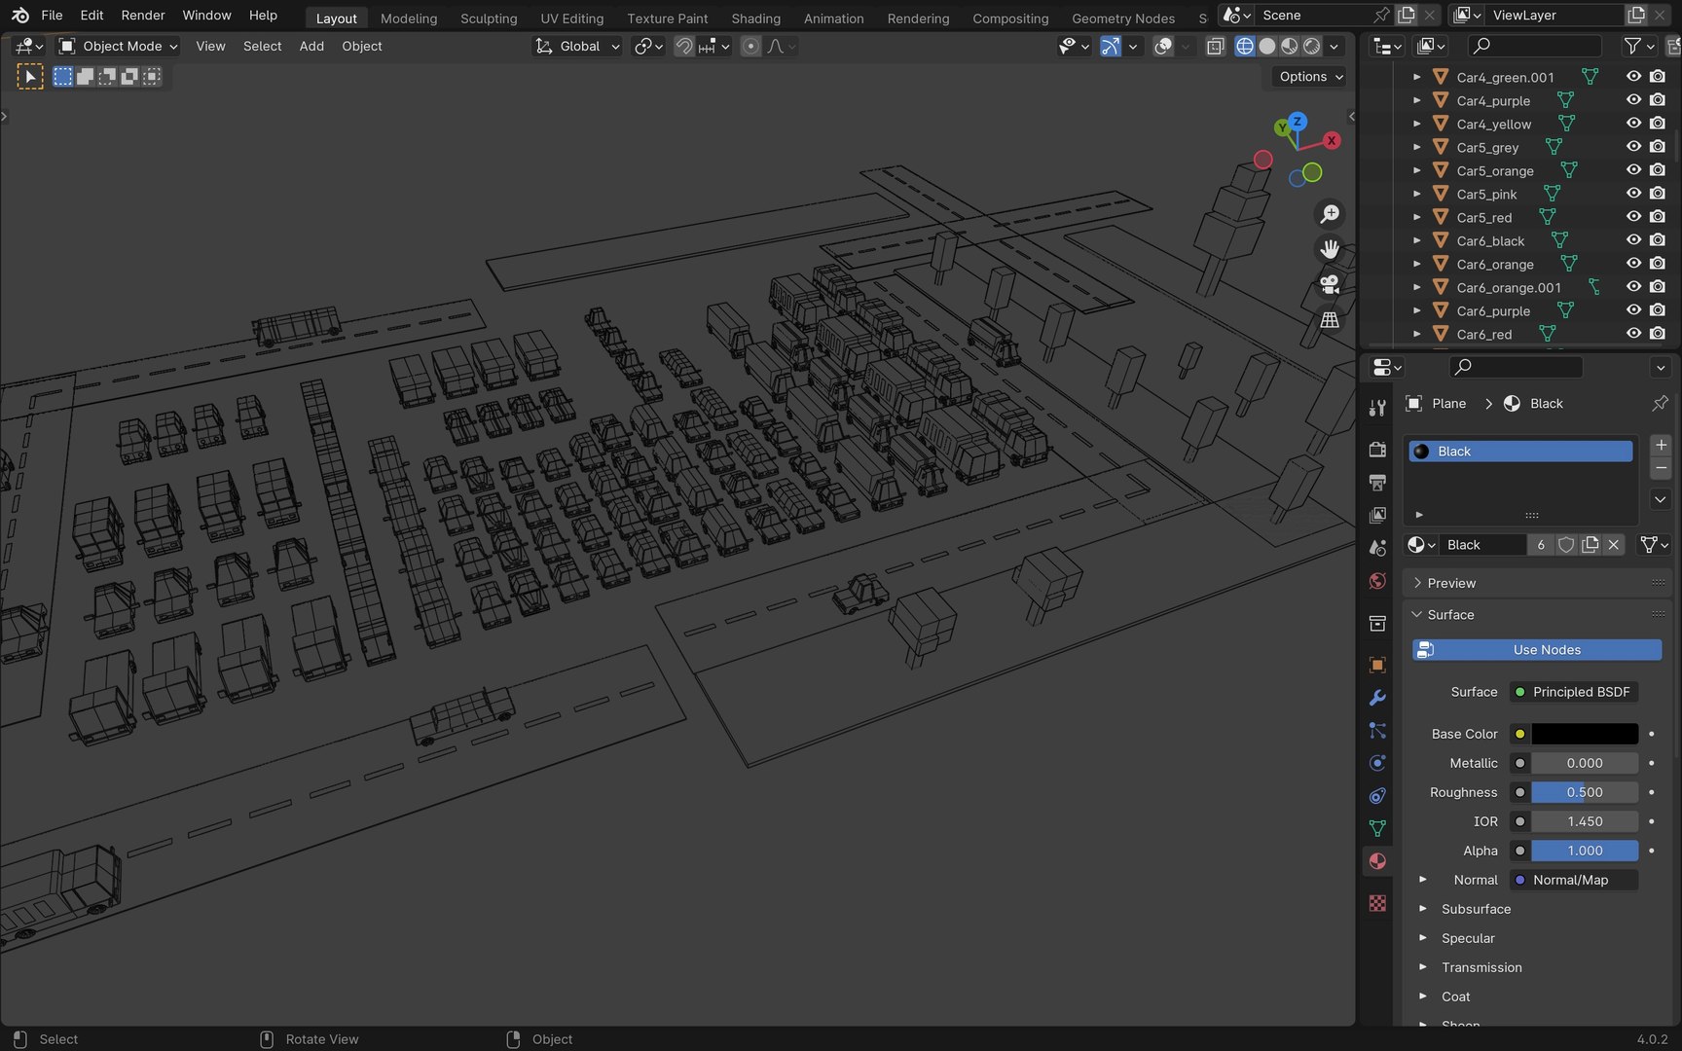Viewport: 1682px width, 1051px height.
Task: Open the File menu
Action: [x=52, y=16]
